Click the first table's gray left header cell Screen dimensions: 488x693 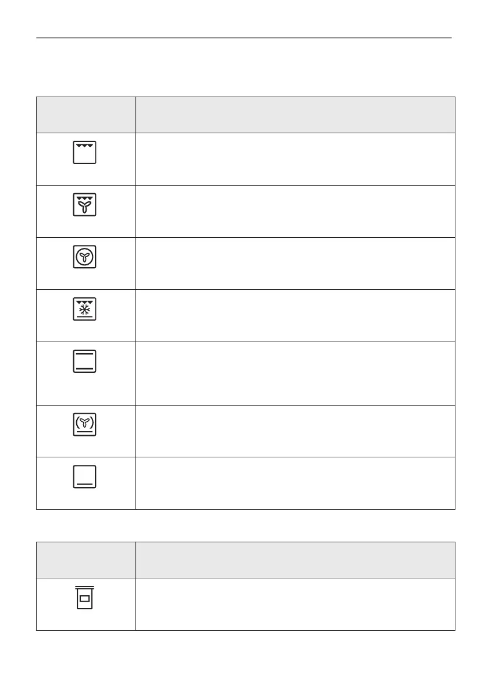[86, 115]
